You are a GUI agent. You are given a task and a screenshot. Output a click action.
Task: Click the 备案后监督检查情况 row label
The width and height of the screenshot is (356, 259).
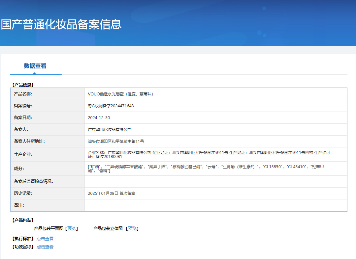[33, 181]
